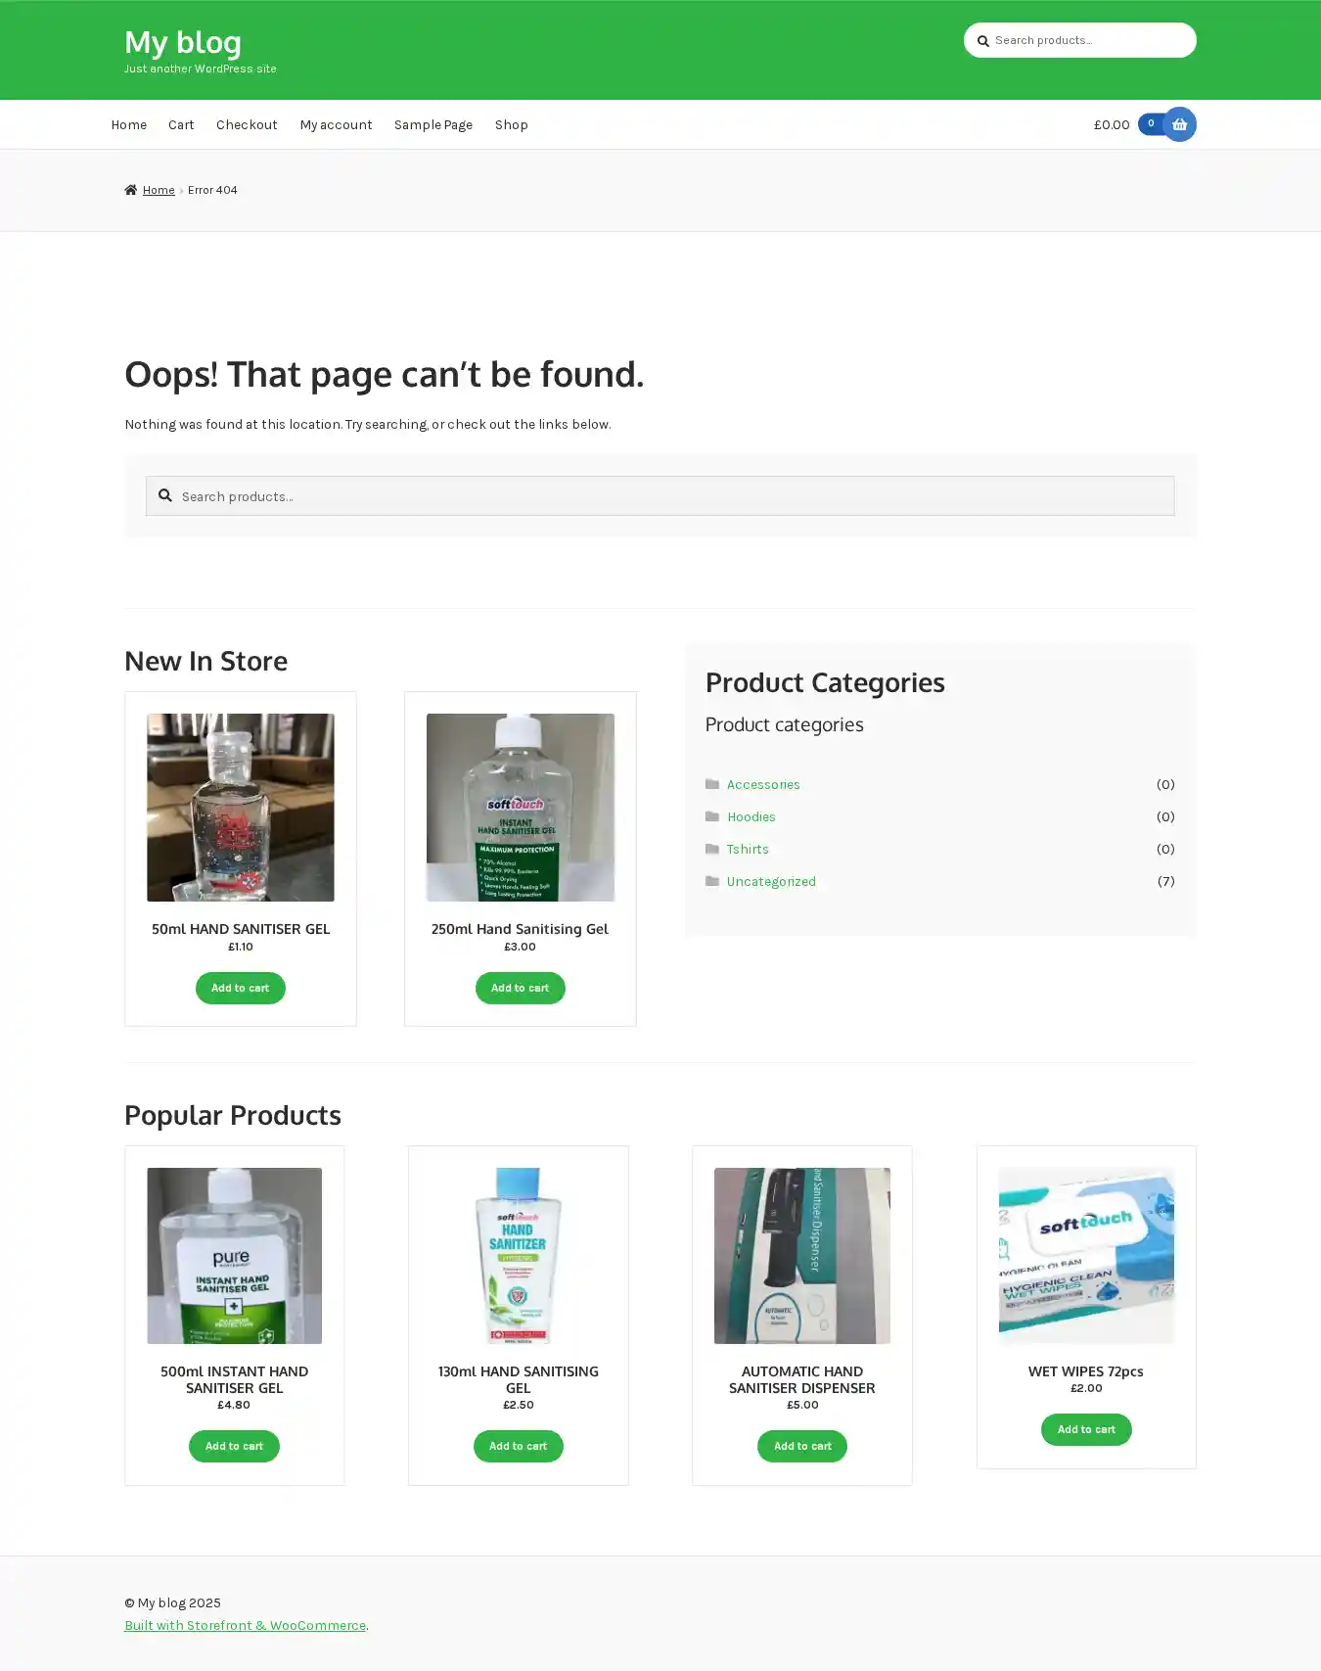Click the home icon in breadcrumb

pos(131,190)
